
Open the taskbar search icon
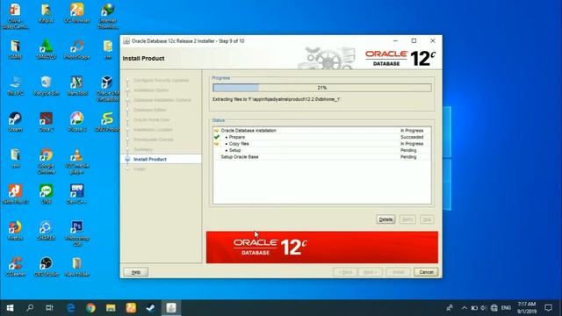30,308
